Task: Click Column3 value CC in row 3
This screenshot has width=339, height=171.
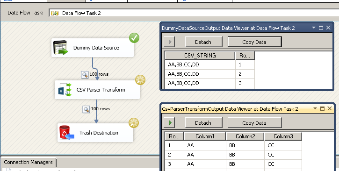Action: coord(283,164)
